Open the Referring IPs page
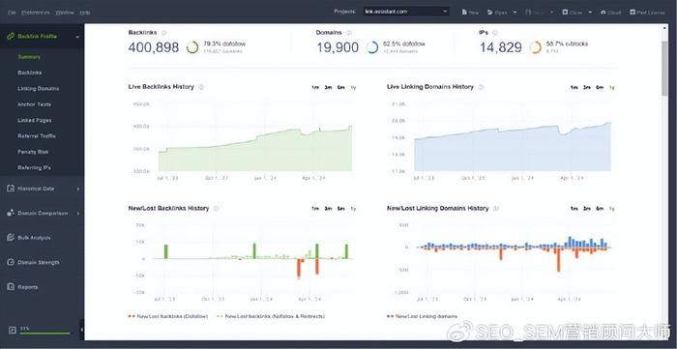The image size is (677, 349). pos(34,167)
